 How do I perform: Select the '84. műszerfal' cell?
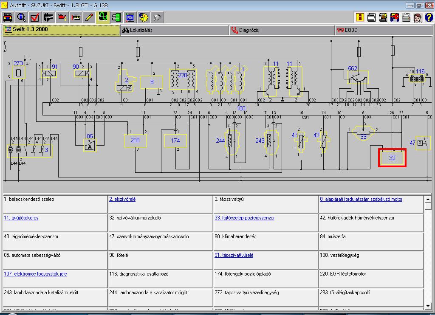(x=371, y=241)
